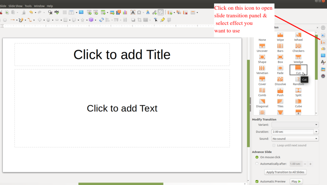Open the Properties sidebar deck
This screenshot has width=327, height=185.
323,35
